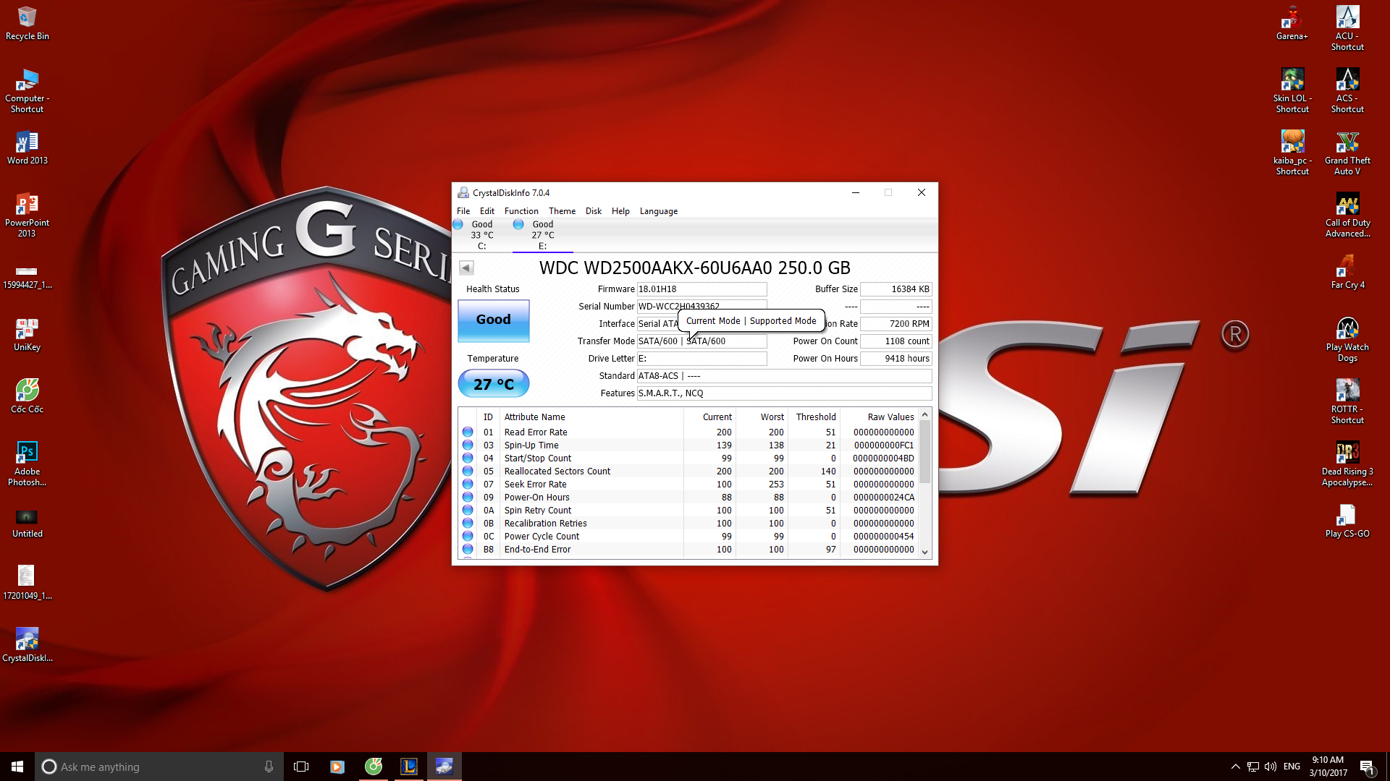Click the Power On Count value 1108 count
1390x781 pixels.
(896, 341)
